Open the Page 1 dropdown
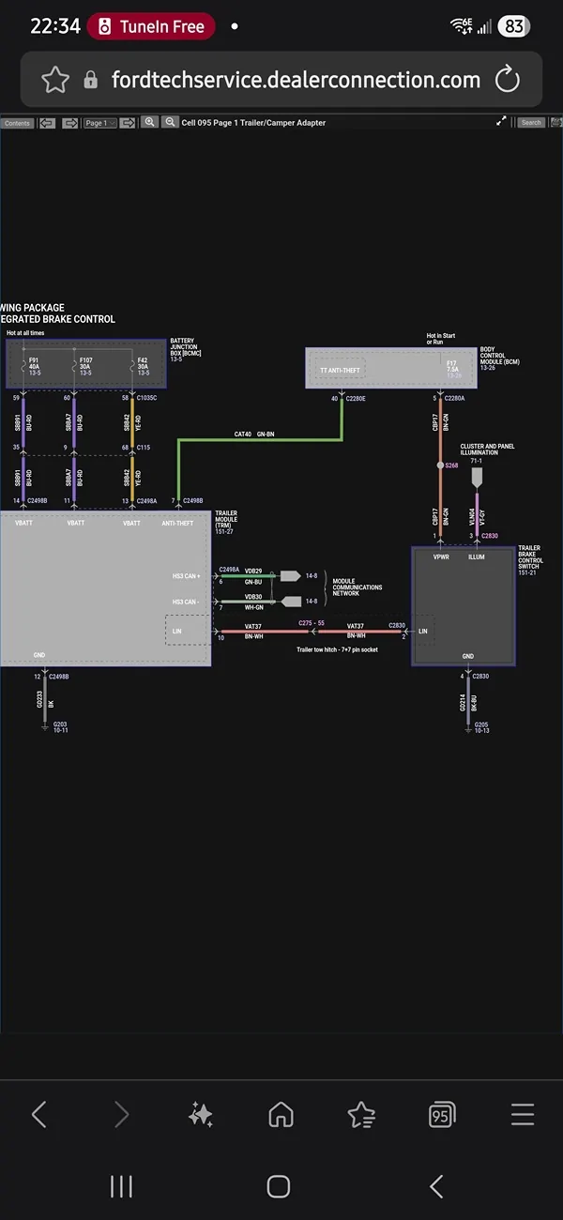Viewport: 563px width, 1220px height. [x=99, y=123]
